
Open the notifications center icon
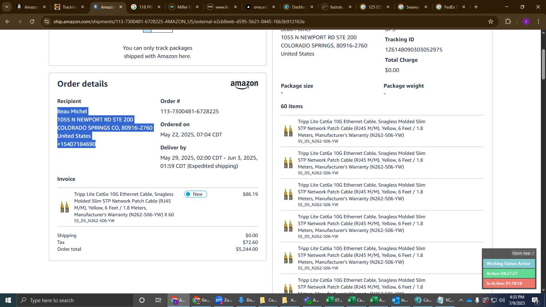pos(535,300)
